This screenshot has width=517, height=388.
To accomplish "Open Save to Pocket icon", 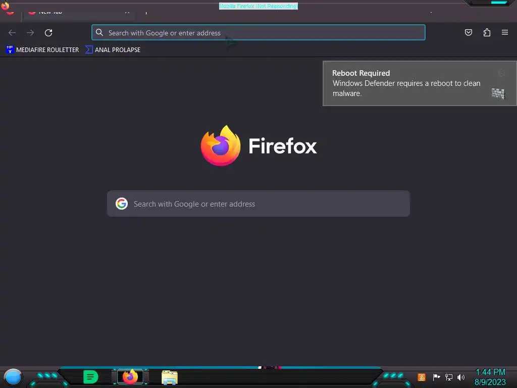I will pyautogui.click(x=468, y=32).
